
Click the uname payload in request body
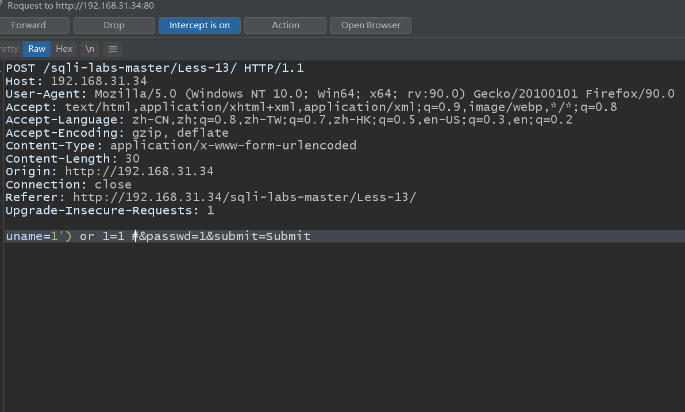point(158,236)
